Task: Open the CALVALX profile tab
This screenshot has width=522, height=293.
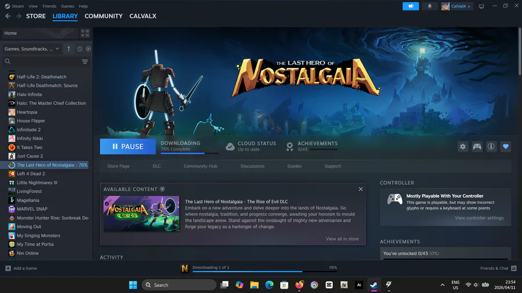Action: (143, 16)
